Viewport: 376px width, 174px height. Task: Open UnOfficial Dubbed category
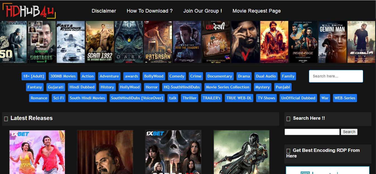[298, 98]
